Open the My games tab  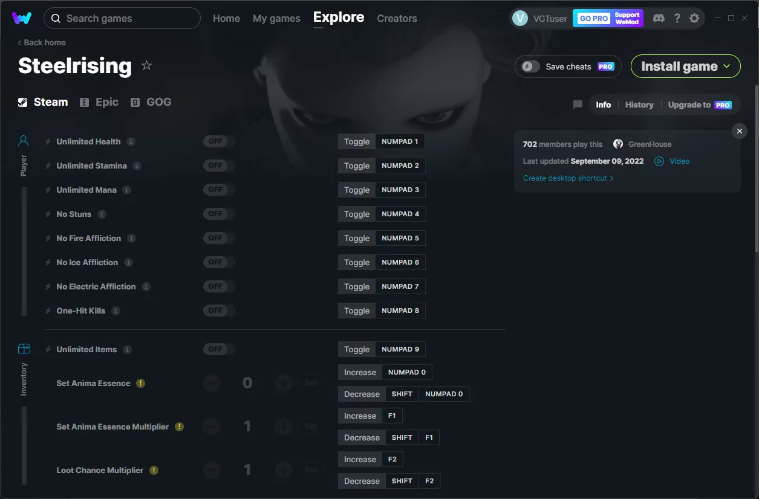pos(276,18)
